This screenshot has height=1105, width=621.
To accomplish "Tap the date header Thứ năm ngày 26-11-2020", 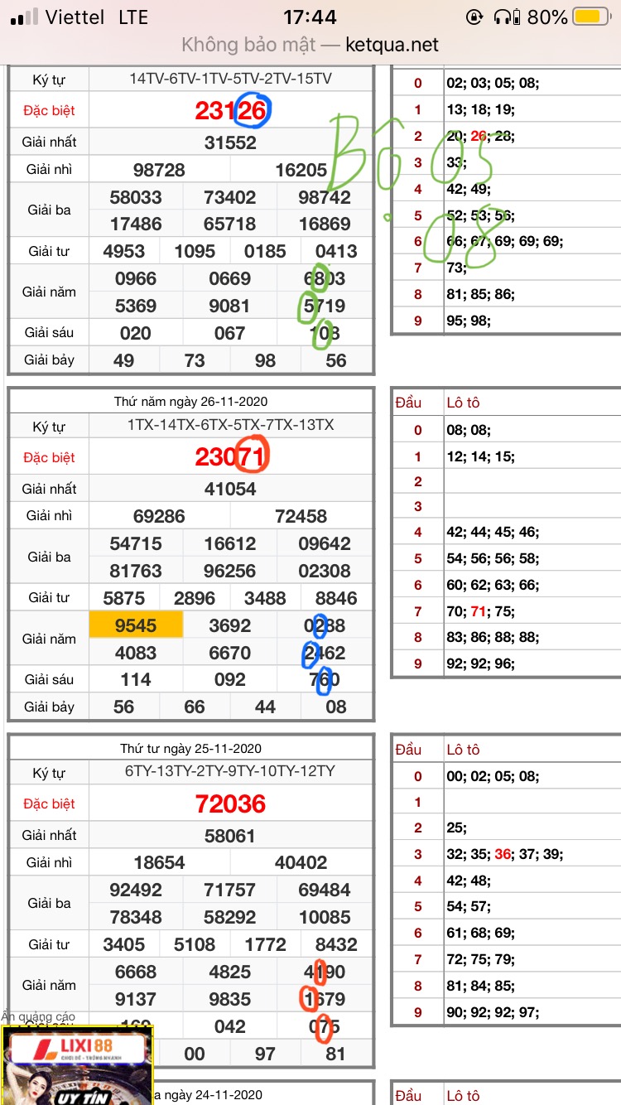I will (191, 402).
